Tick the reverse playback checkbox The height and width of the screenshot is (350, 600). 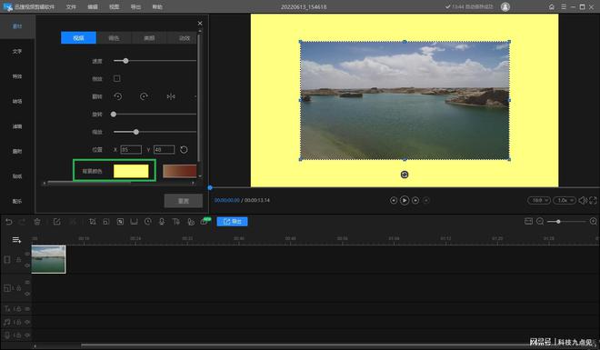[x=117, y=78]
